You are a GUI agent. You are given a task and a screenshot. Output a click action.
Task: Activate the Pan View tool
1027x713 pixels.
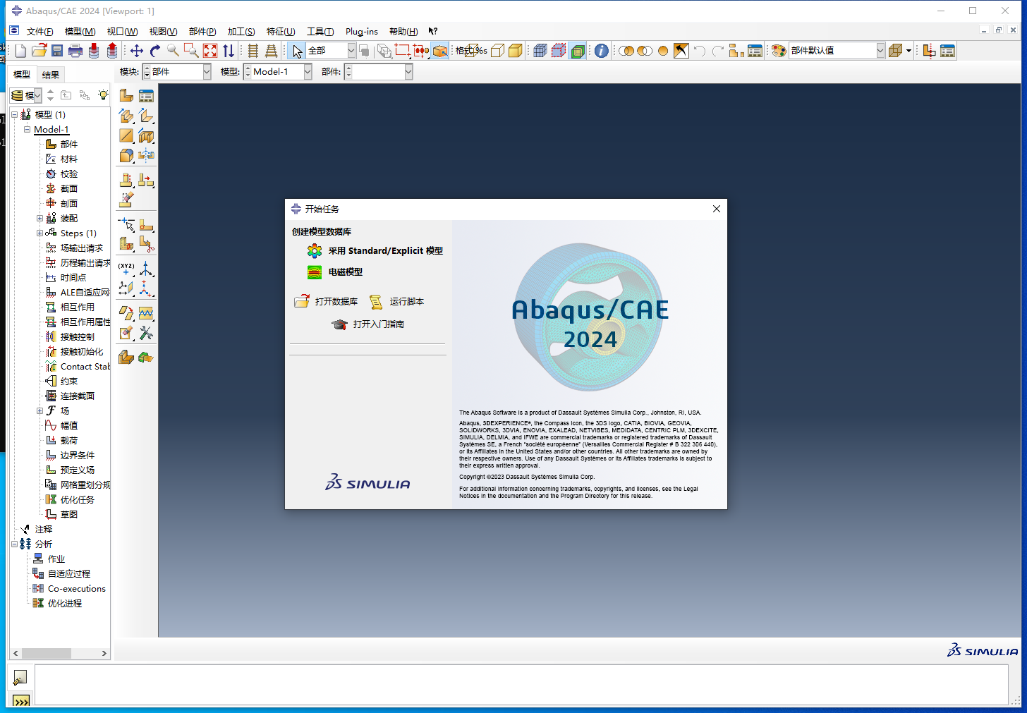(x=135, y=50)
